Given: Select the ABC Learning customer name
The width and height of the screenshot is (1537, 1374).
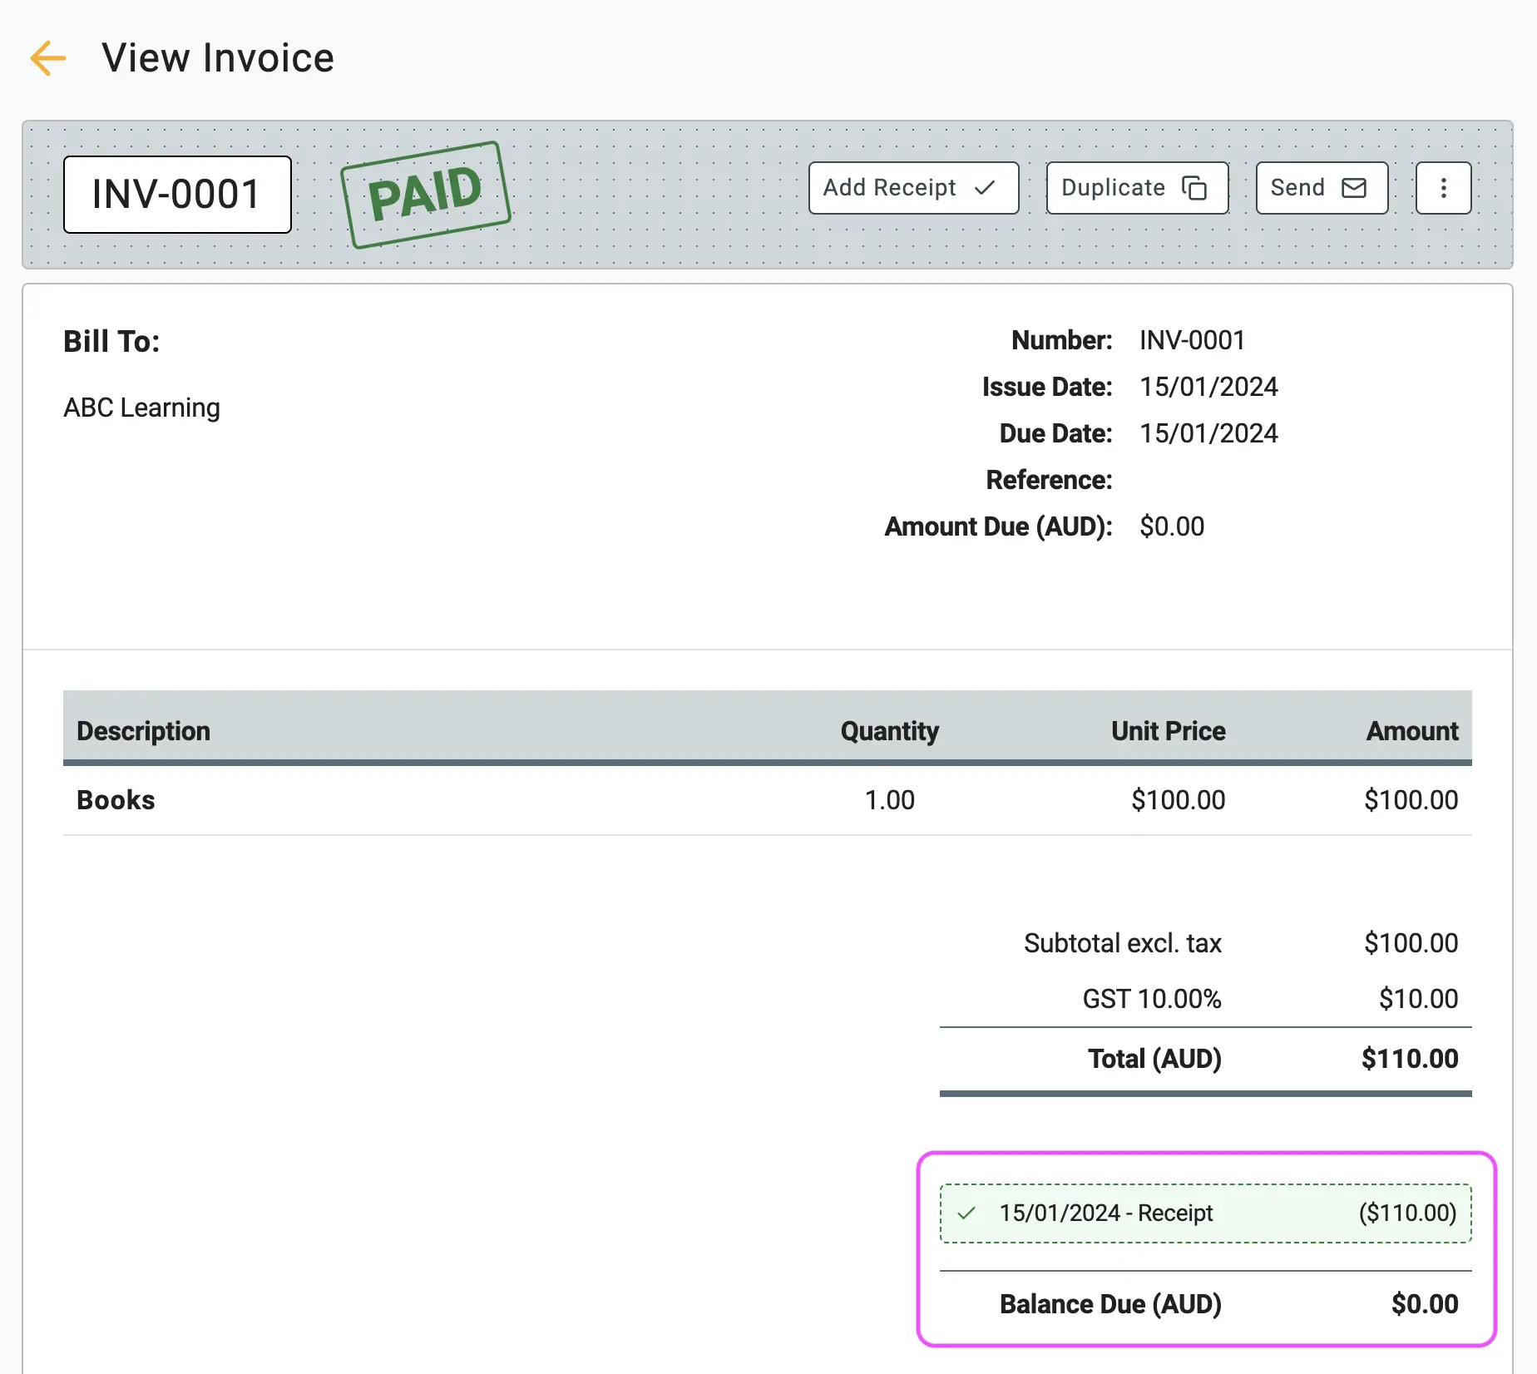Looking at the screenshot, I should click(142, 408).
